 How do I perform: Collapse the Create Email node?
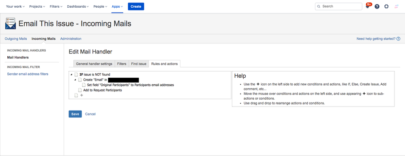click(75, 80)
